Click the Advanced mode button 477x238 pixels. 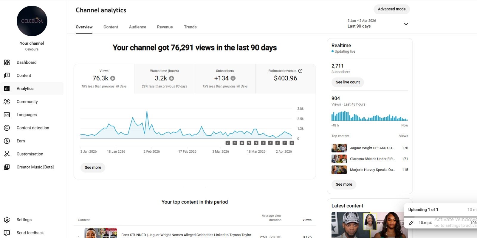point(391,9)
